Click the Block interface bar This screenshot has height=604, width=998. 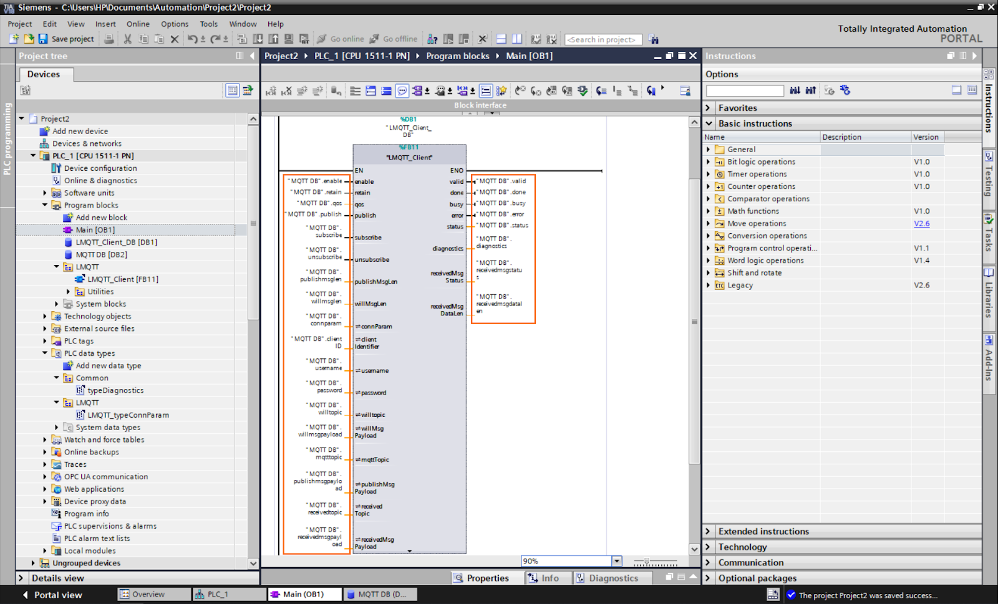(x=480, y=105)
